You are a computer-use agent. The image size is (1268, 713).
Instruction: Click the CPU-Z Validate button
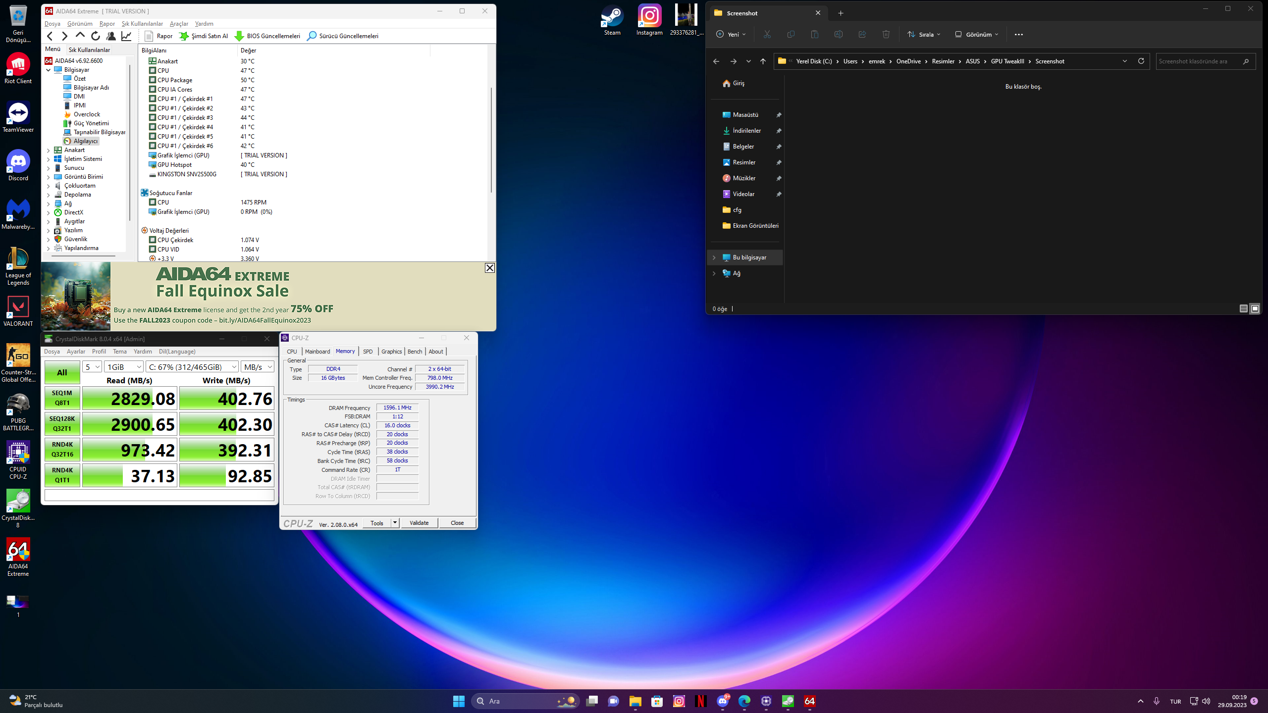[419, 523]
